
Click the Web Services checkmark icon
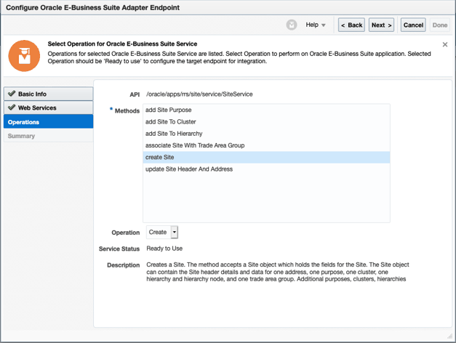point(12,108)
